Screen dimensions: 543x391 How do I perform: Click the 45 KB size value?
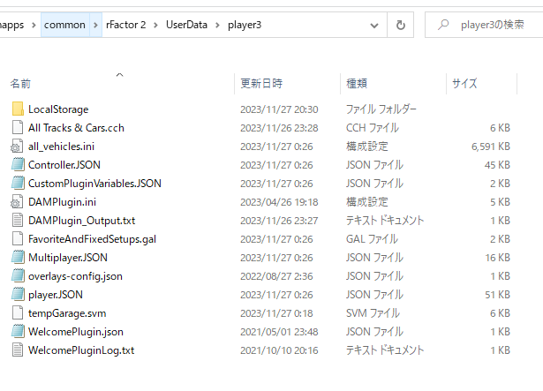(x=497, y=165)
